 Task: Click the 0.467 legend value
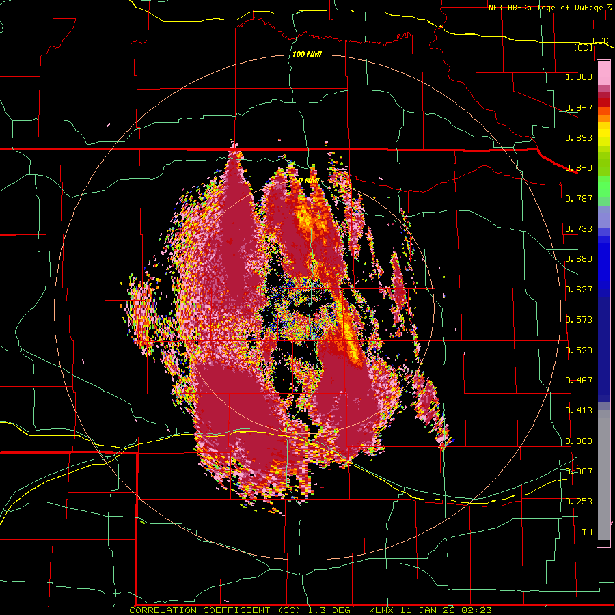(x=579, y=381)
